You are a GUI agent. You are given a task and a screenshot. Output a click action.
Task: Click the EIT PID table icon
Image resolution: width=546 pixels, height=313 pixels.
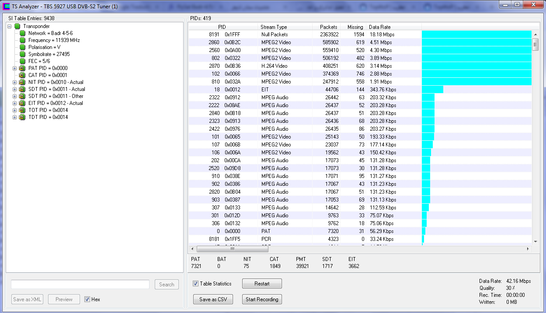(x=22, y=103)
